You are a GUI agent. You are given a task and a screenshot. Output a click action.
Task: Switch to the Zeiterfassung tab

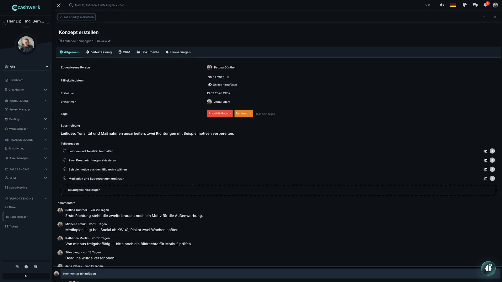(99, 52)
